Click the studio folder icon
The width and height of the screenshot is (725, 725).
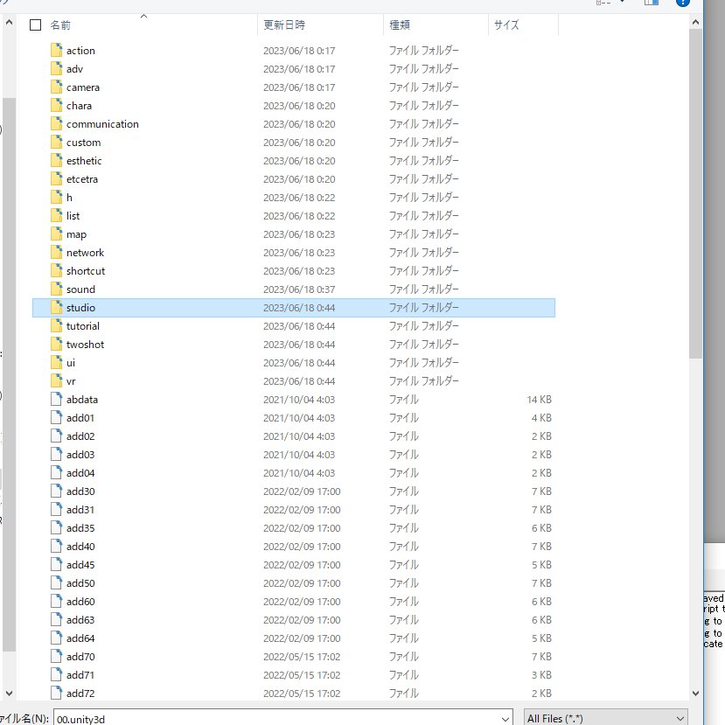[x=57, y=308]
